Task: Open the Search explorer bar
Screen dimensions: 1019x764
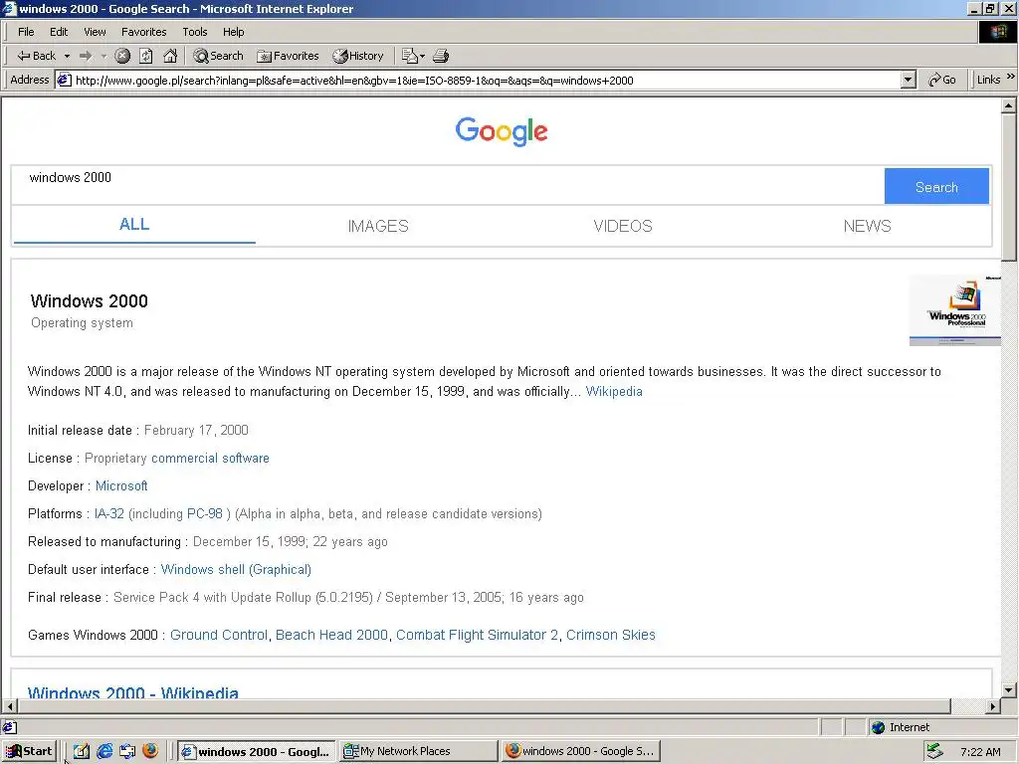Action: [x=218, y=56]
